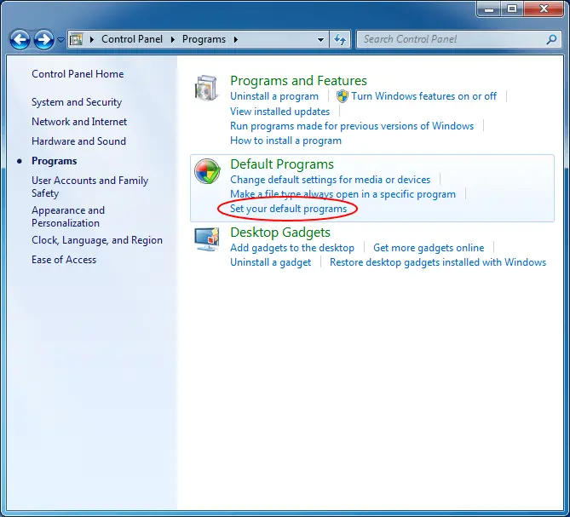Expand the address bar history dropdown
Viewport: 570px width, 517px height.
pos(320,39)
